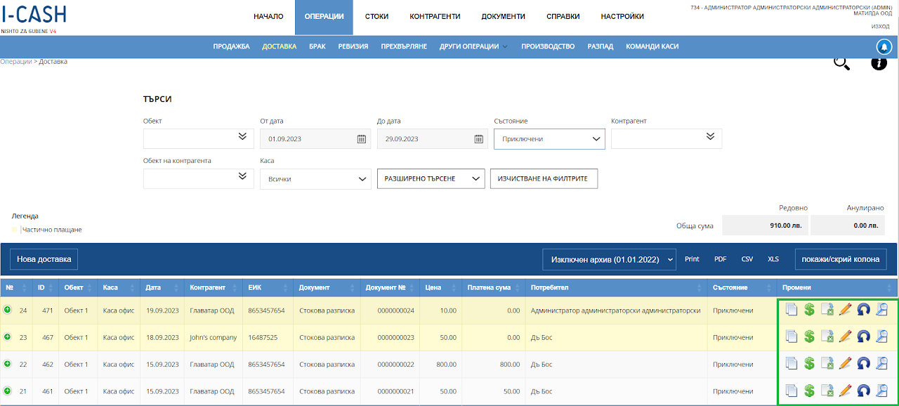The height and width of the screenshot is (406, 899).
Task: Click the Нова доставка button
Action: click(44, 259)
